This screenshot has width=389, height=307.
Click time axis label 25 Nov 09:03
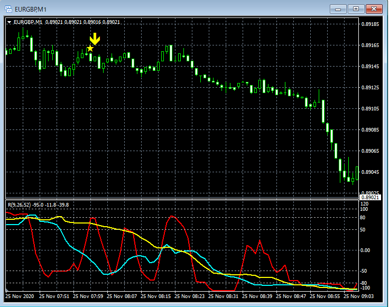tap(358, 296)
